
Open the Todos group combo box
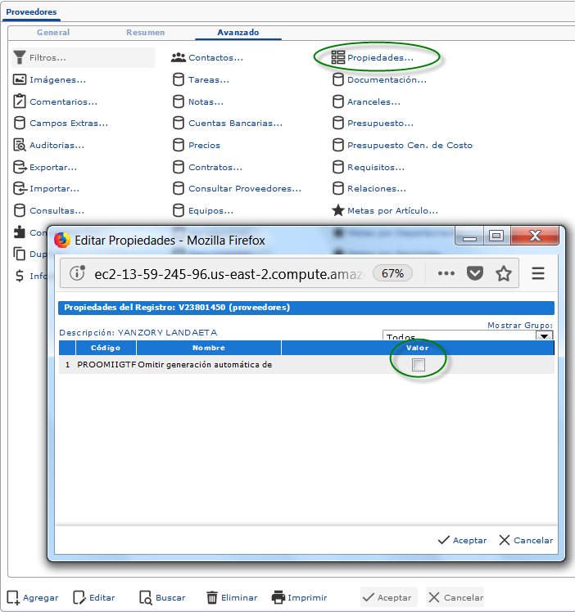[x=468, y=335]
